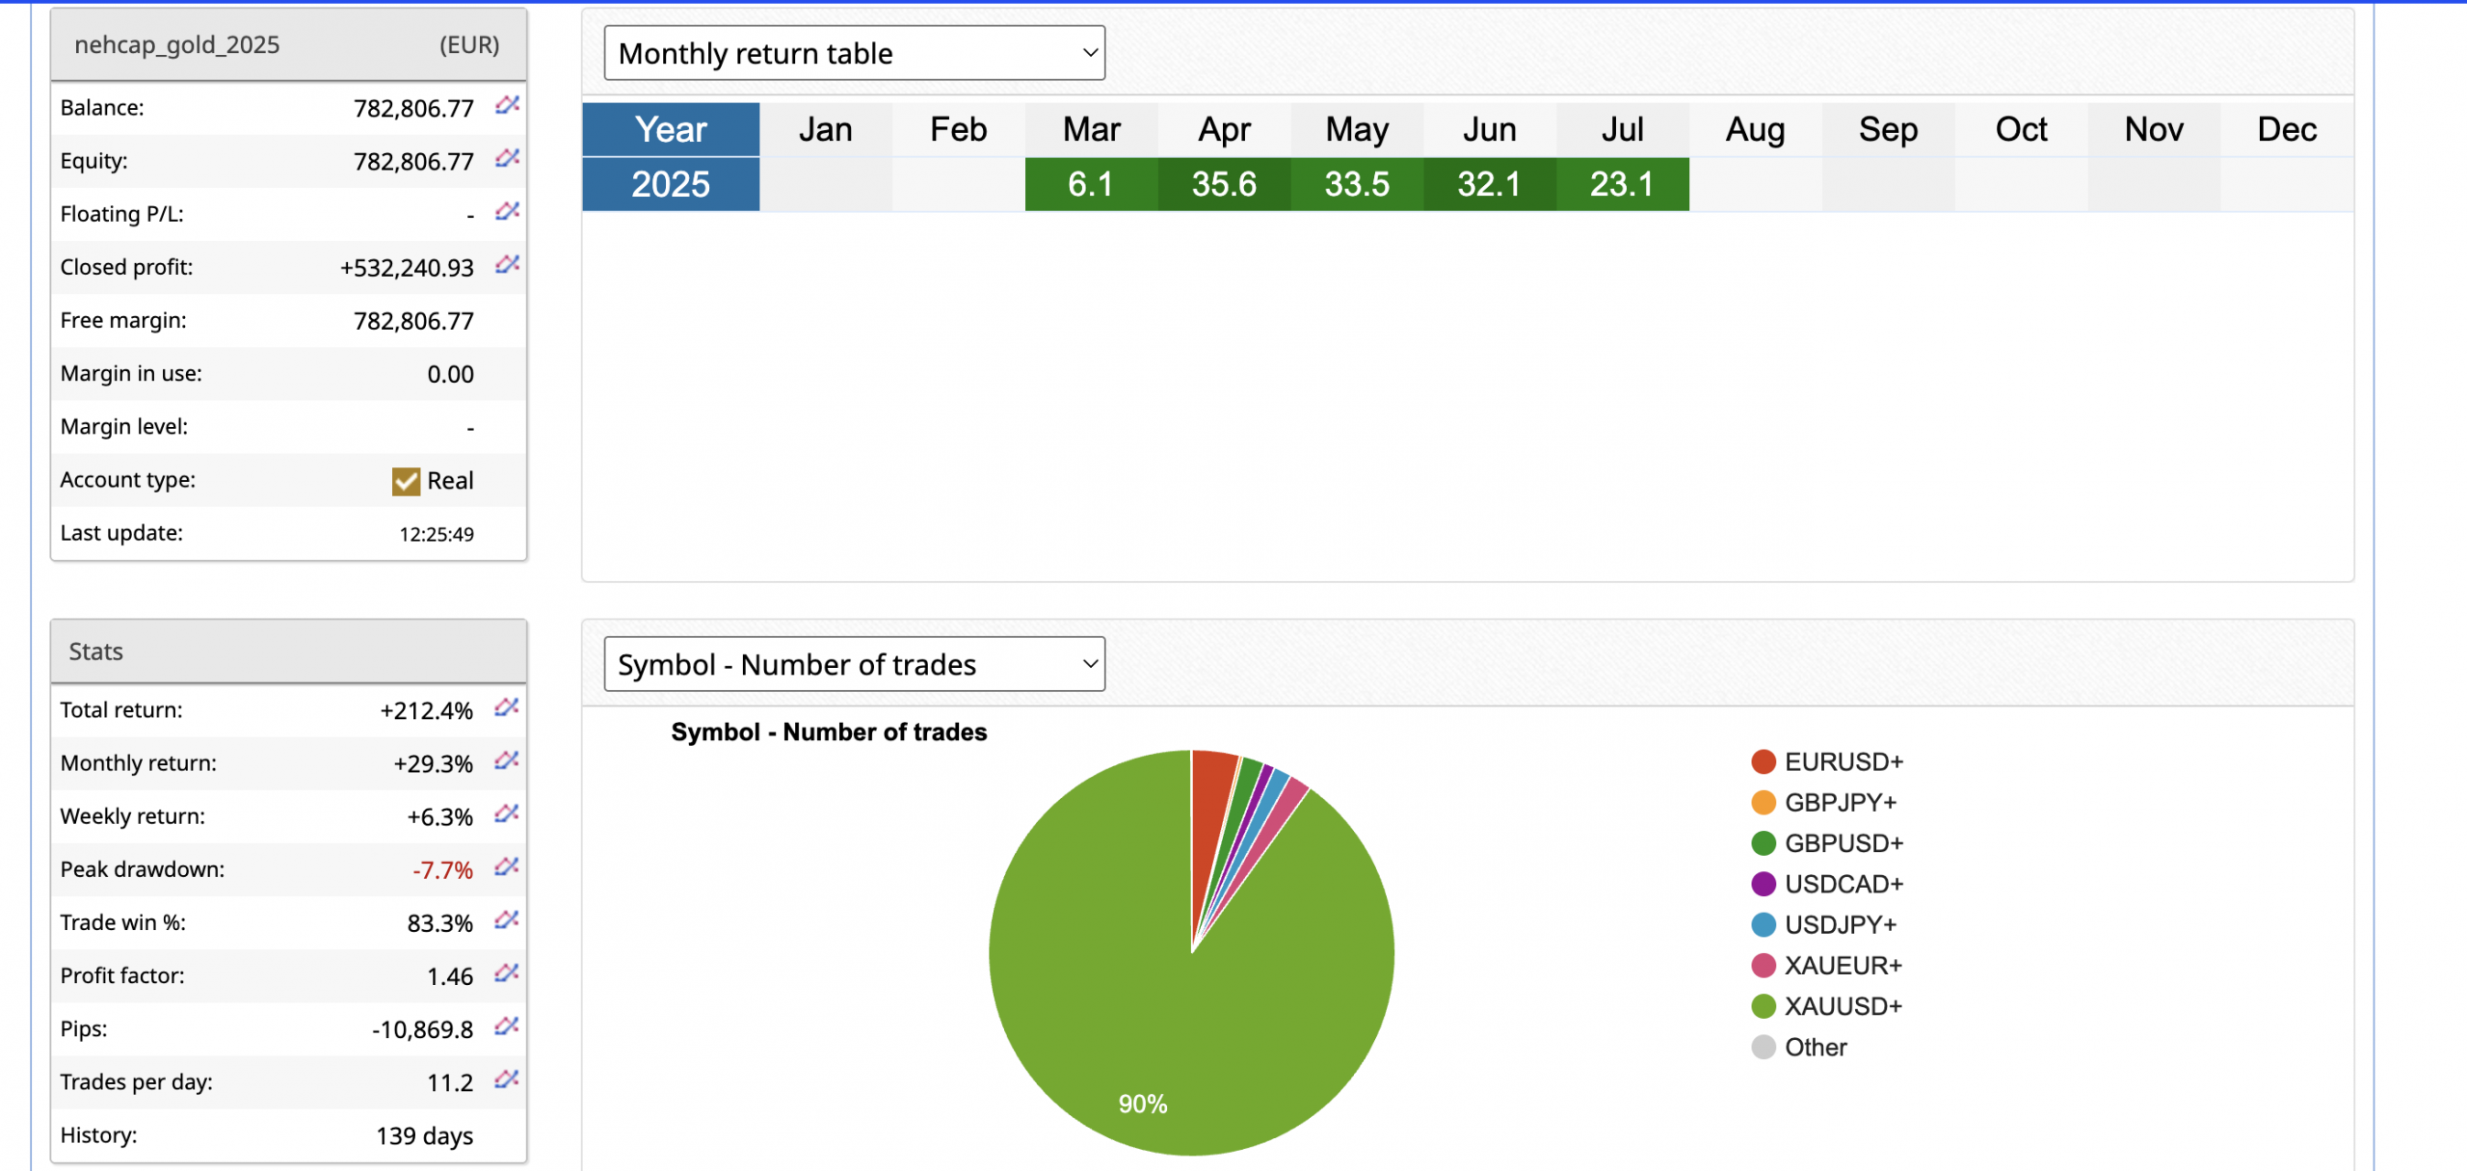The height and width of the screenshot is (1171, 2467).
Task: Toggle EURUSD+ legend entry visibility
Action: [1842, 761]
